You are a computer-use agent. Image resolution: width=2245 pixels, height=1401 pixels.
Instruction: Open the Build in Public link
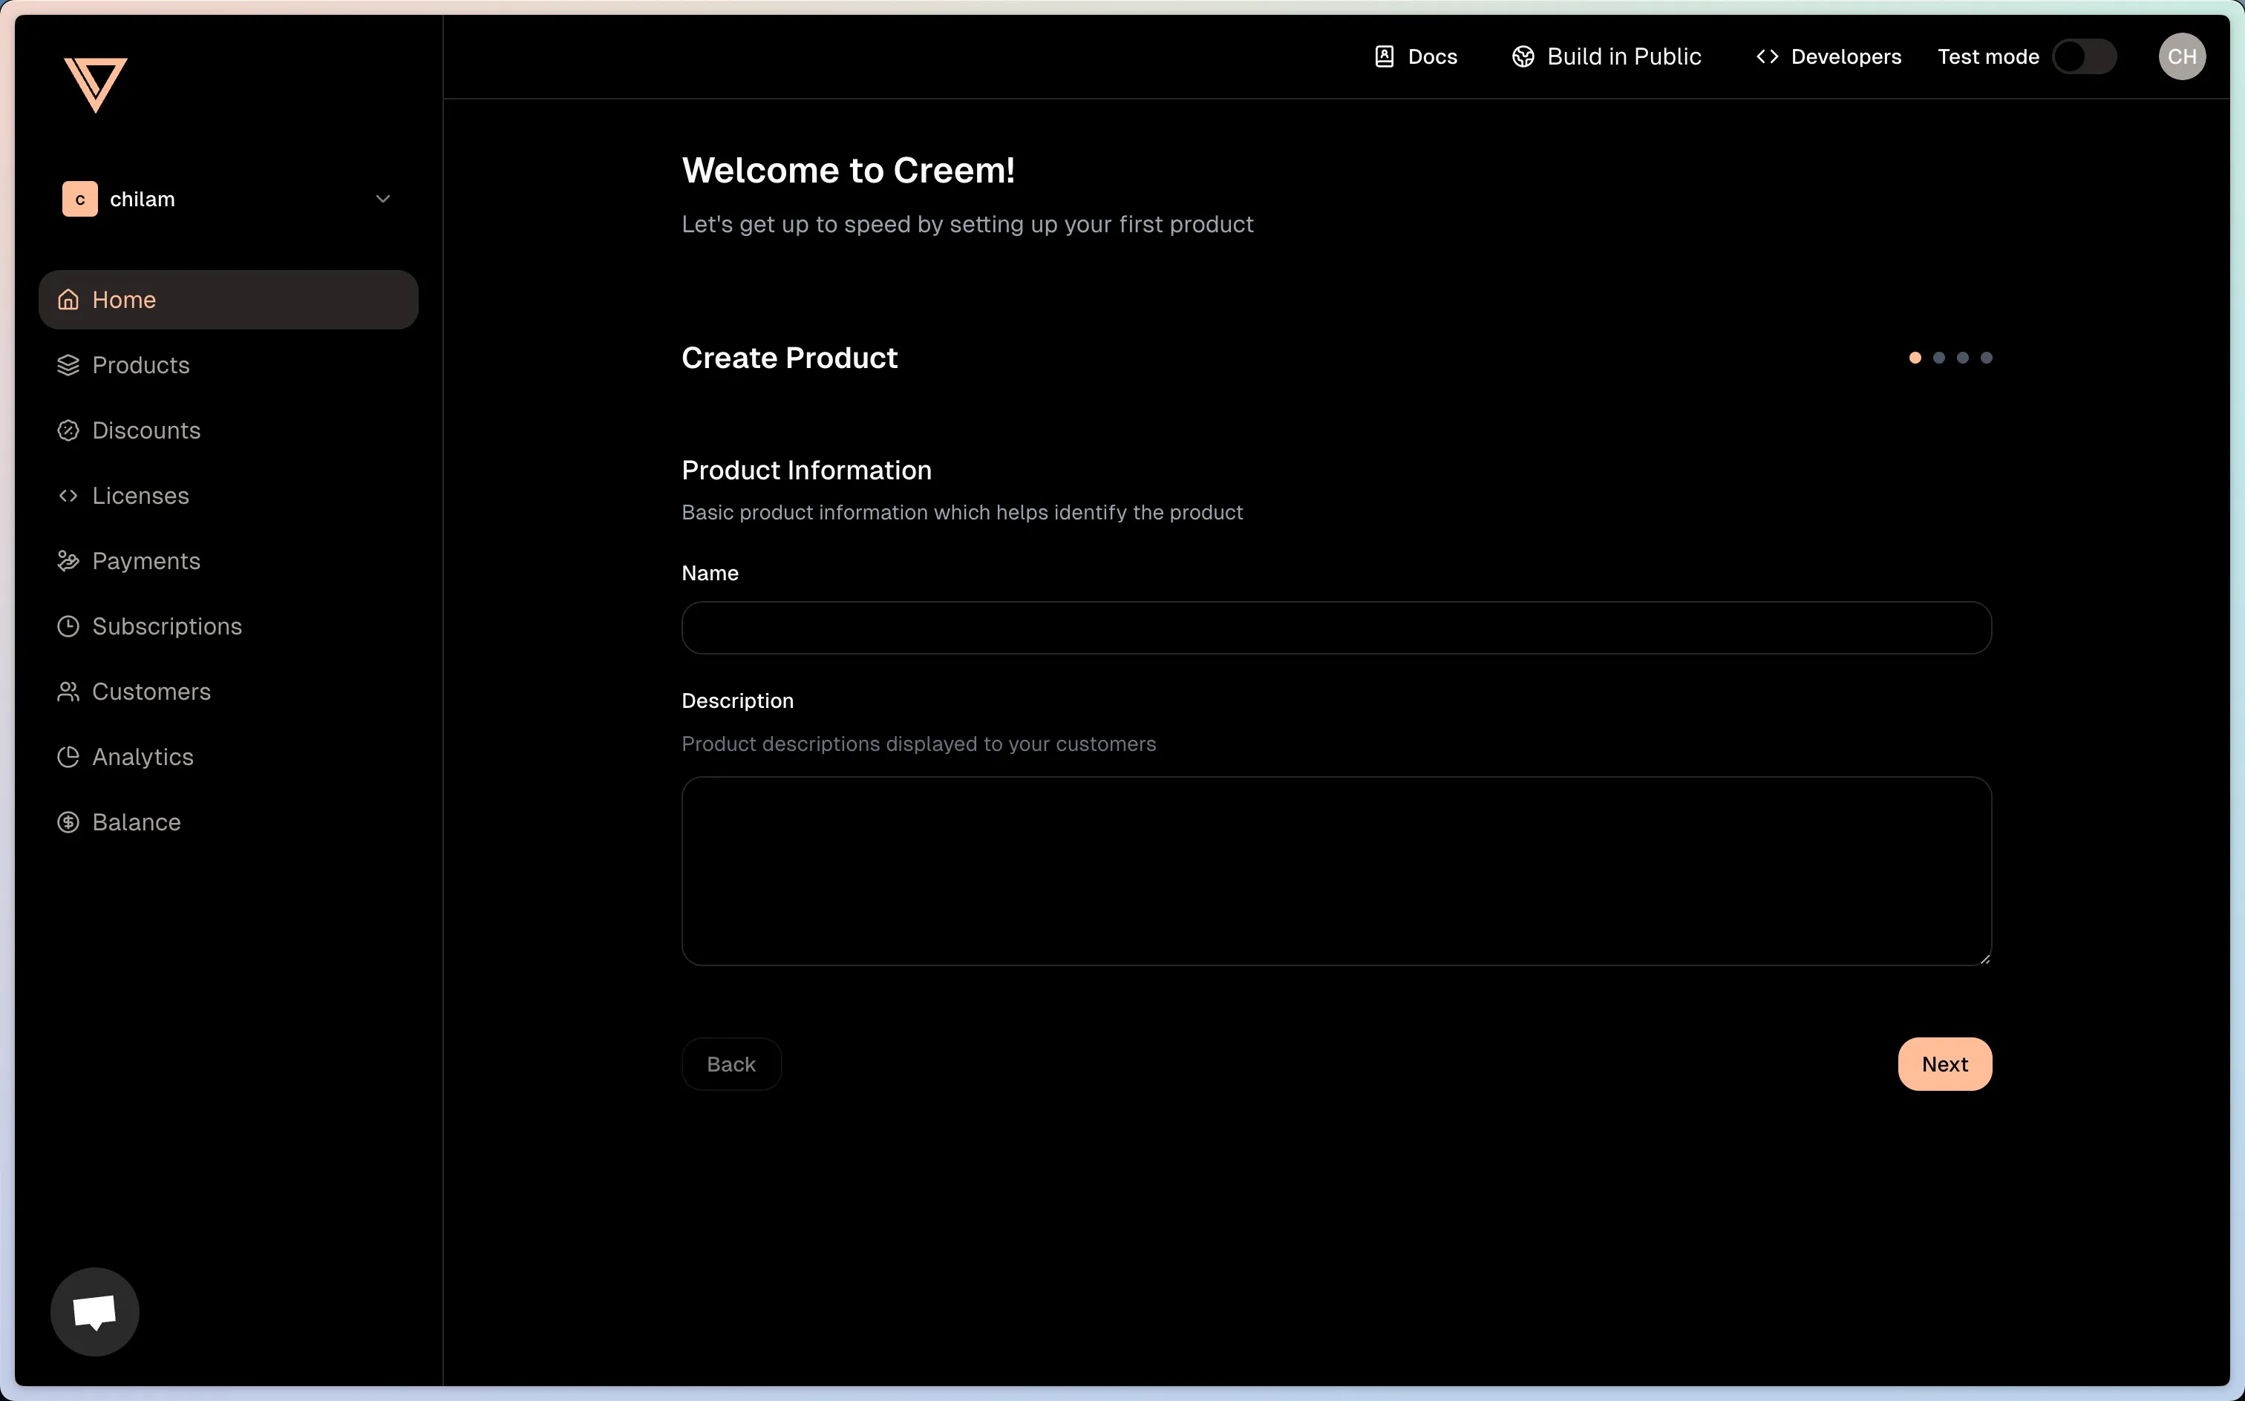[x=1607, y=56]
